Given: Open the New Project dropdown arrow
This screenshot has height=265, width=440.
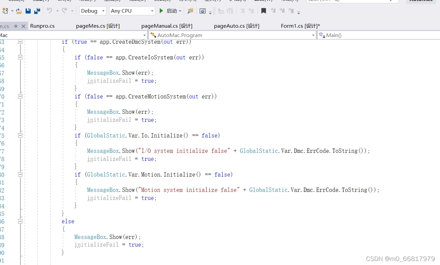Looking at the screenshot, I should point(12,11).
